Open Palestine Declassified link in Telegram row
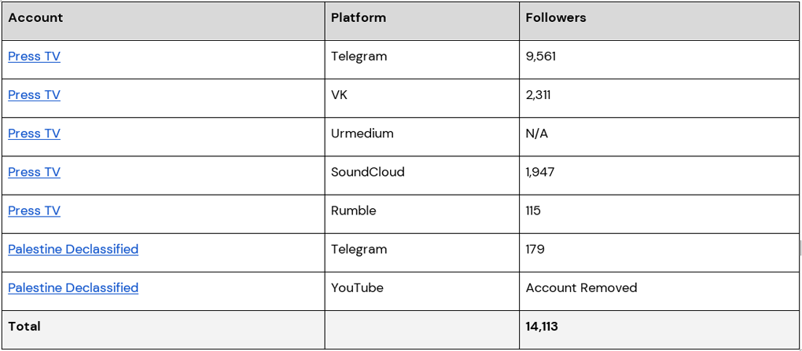Viewport: 802px width, 351px height. pyautogui.click(x=73, y=249)
